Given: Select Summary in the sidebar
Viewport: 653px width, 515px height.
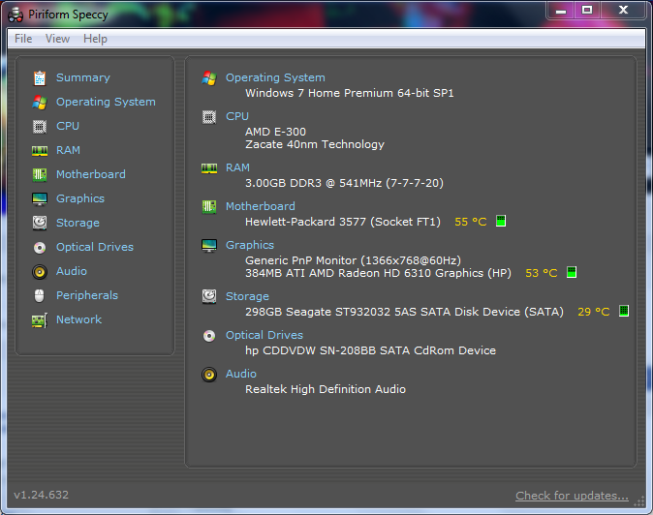Looking at the screenshot, I should 83,77.
